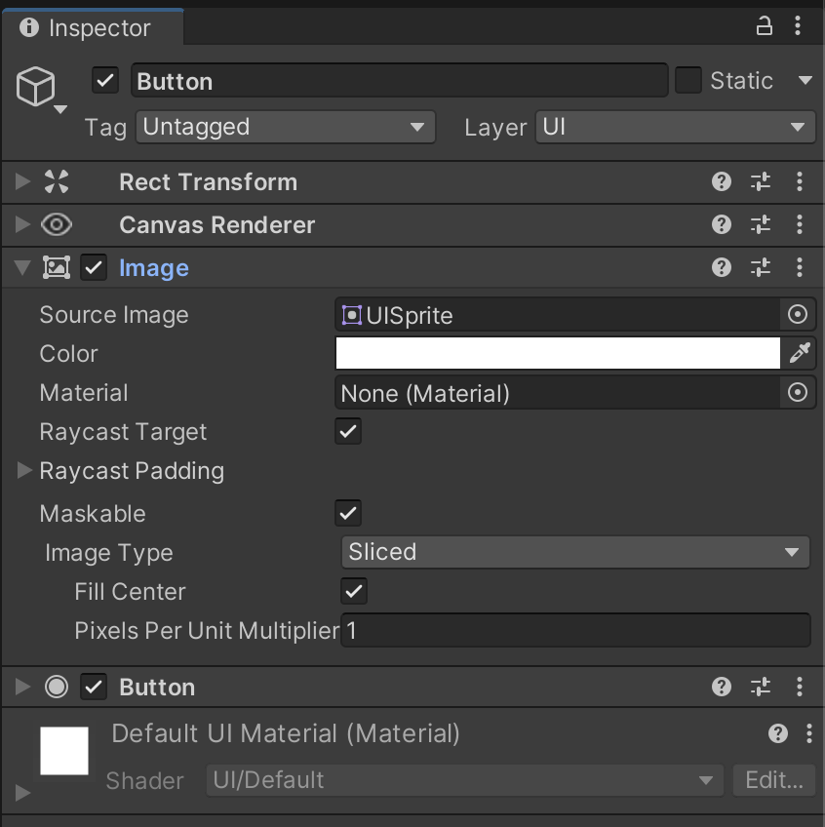Open Image component more options menu
825x827 pixels.
pyautogui.click(x=799, y=267)
